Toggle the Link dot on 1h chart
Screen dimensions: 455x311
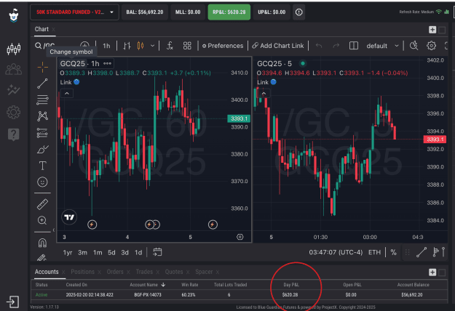pyautogui.click(x=76, y=82)
